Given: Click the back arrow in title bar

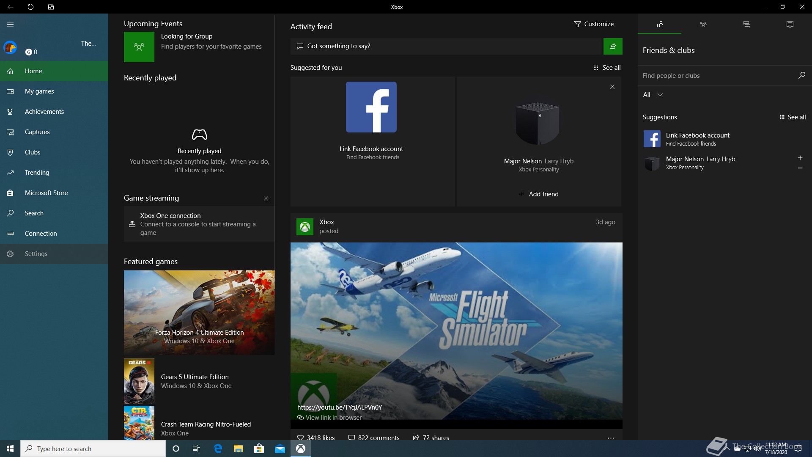Looking at the screenshot, I should (x=10, y=7).
